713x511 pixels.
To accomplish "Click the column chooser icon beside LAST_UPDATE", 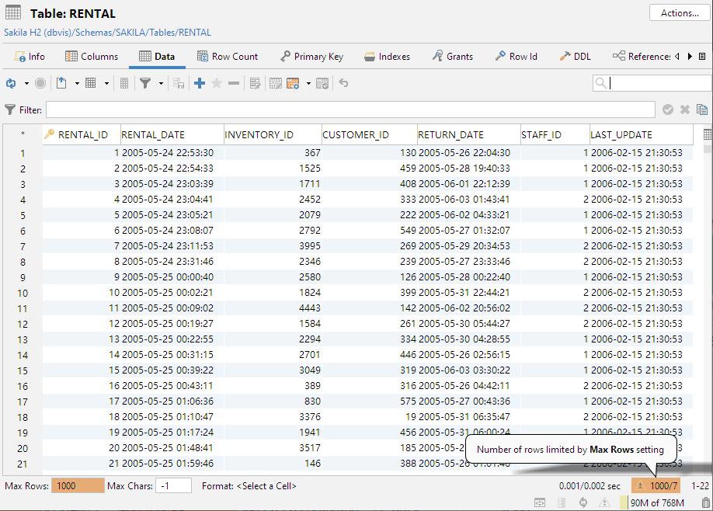I will click(707, 134).
